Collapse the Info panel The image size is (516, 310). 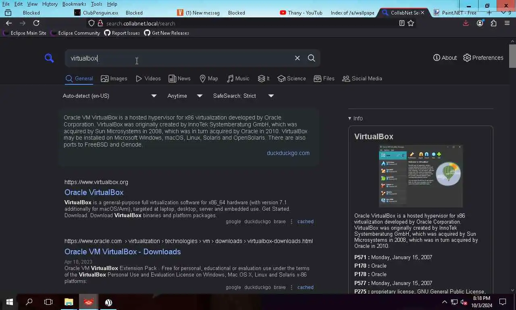[x=356, y=118]
